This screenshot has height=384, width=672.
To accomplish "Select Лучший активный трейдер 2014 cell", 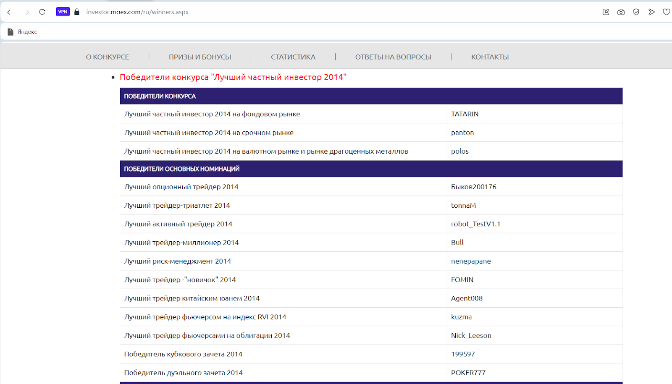I will (283, 224).
